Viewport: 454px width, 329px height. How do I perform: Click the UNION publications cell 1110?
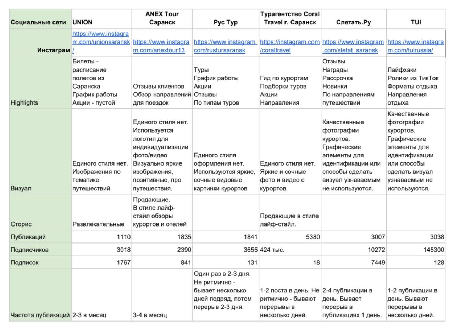coord(101,237)
